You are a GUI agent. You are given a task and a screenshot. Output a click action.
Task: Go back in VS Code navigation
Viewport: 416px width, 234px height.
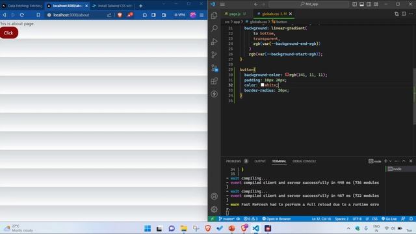point(255,5)
